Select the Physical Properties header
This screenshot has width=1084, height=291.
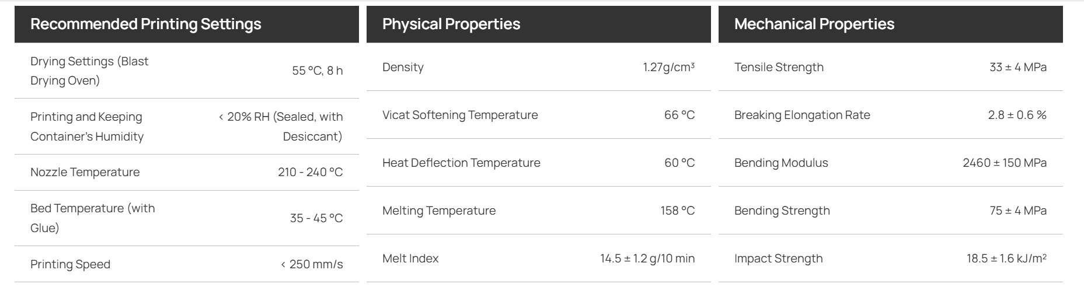click(x=451, y=24)
